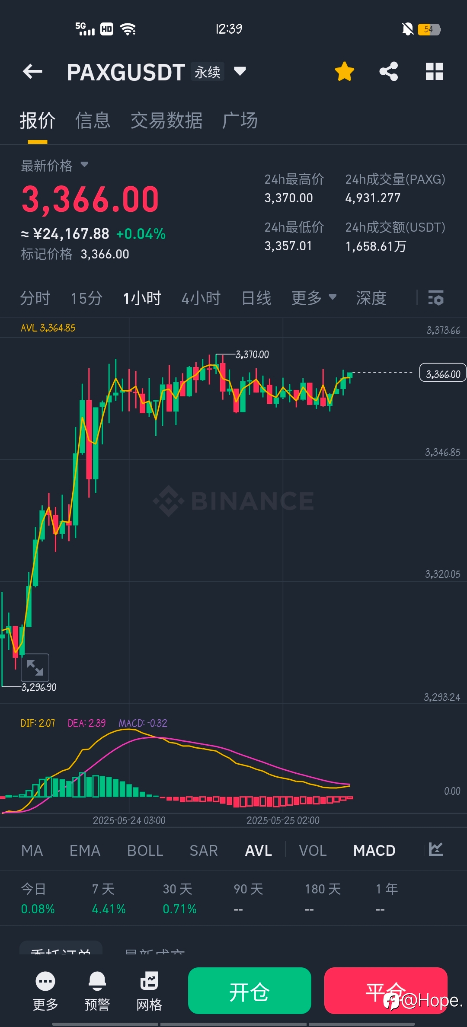Toggle the MACD indicator
Image resolution: width=467 pixels, height=1027 pixels.
(x=374, y=851)
